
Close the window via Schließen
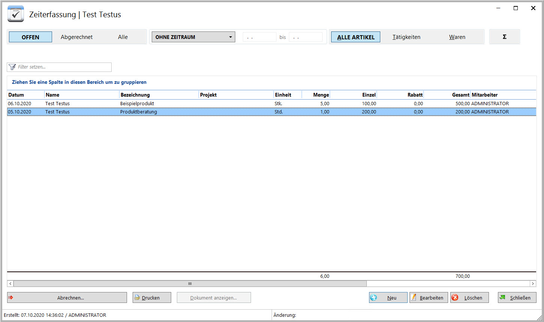coord(517,298)
